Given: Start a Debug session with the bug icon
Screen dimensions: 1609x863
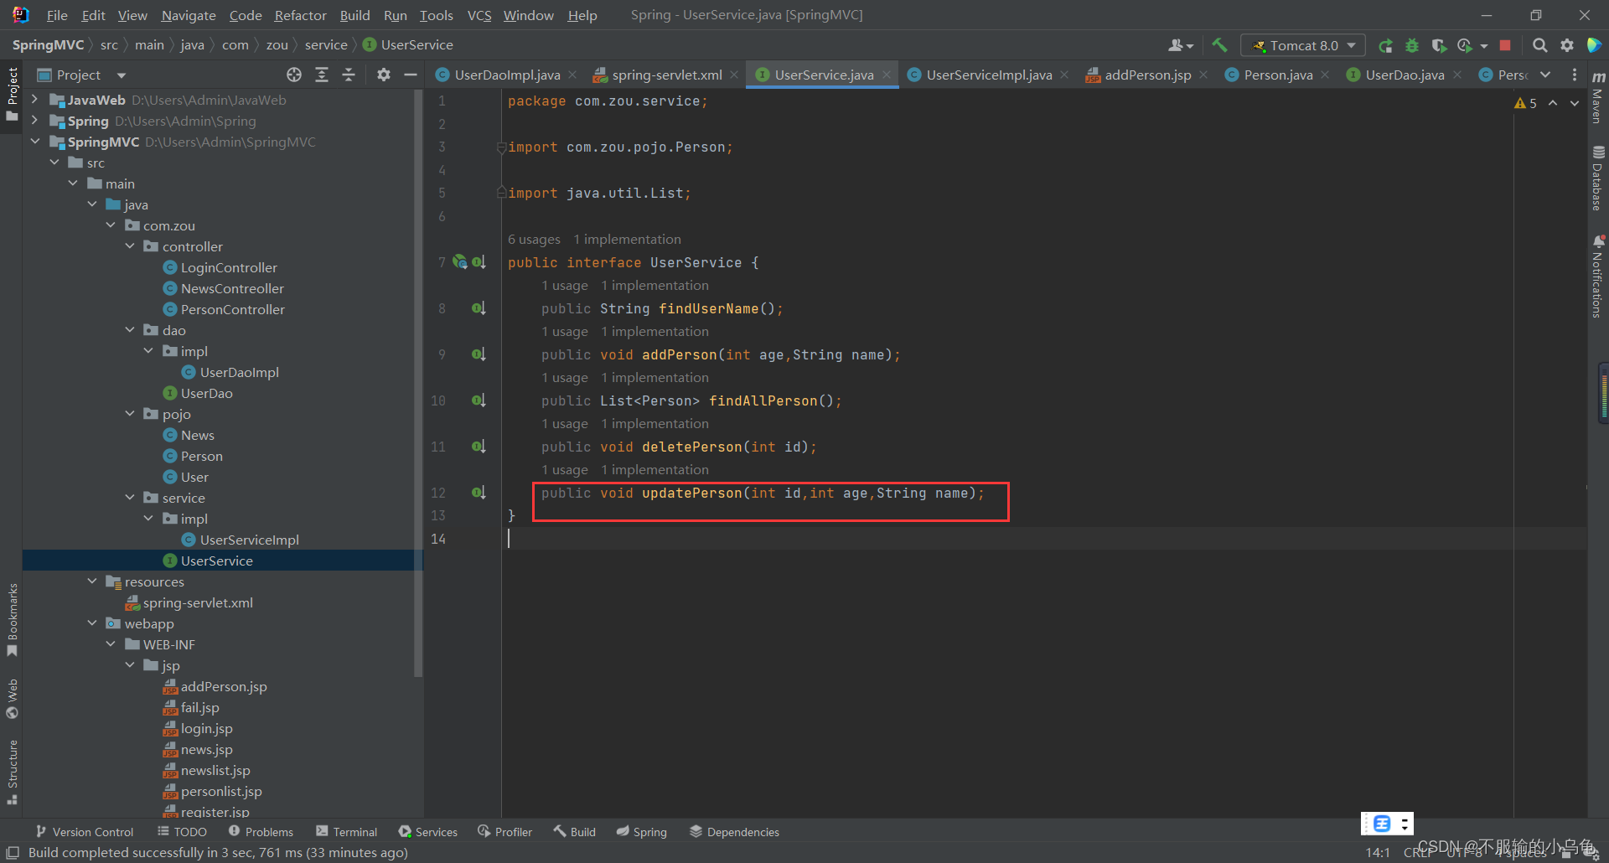Looking at the screenshot, I should point(1413,45).
